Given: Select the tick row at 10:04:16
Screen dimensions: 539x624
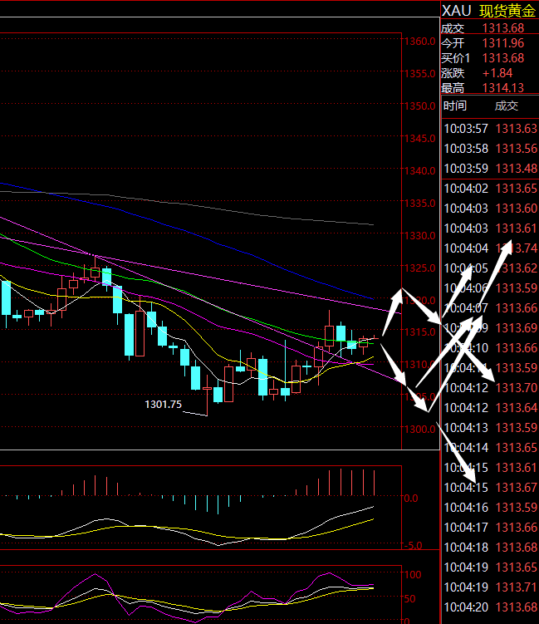Looking at the screenshot, I should (x=489, y=507).
